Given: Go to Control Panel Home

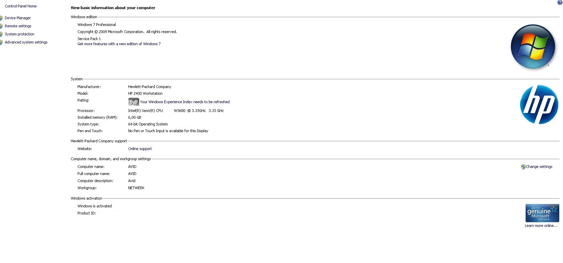Looking at the screenshot, I should pos(21,6).
